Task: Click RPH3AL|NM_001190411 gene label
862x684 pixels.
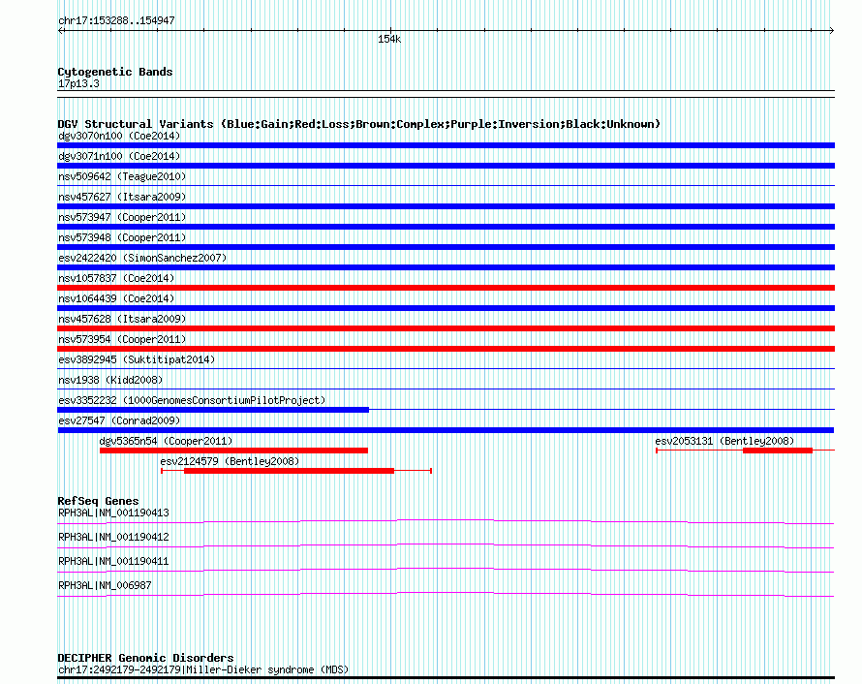Action: 113,561
